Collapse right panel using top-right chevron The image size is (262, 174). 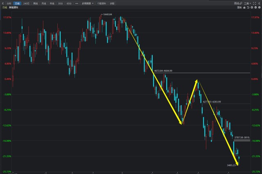(x=260, y=3)
